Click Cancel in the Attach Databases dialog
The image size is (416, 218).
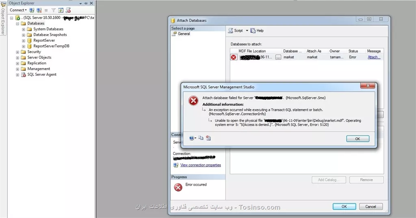point(370,207)
